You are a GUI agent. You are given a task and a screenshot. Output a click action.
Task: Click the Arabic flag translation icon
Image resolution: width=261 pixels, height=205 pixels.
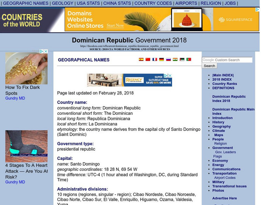click(x=182, y=59)
